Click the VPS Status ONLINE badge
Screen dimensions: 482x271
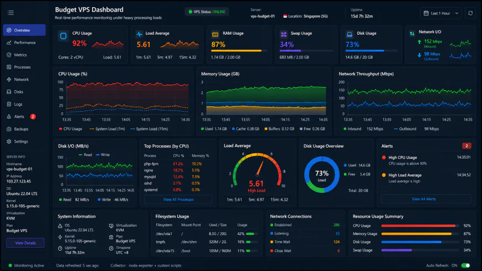(207, 12)
